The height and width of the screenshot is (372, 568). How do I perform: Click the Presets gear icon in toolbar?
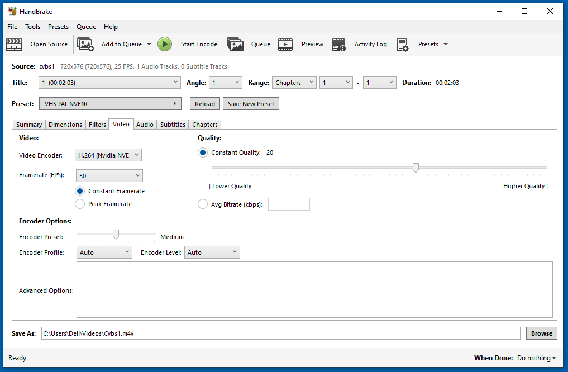point(402,44)
